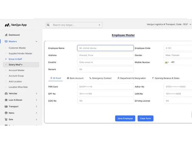Click the EPF No input field

(x=106, y=94)
